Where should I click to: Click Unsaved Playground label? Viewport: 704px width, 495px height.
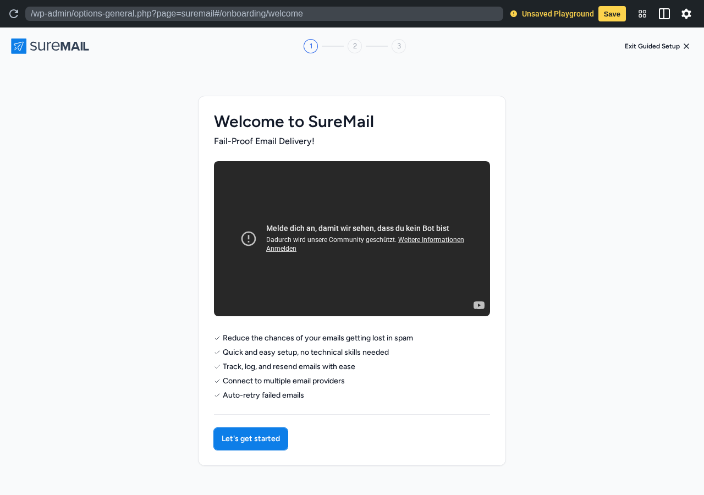pos(558,14)
